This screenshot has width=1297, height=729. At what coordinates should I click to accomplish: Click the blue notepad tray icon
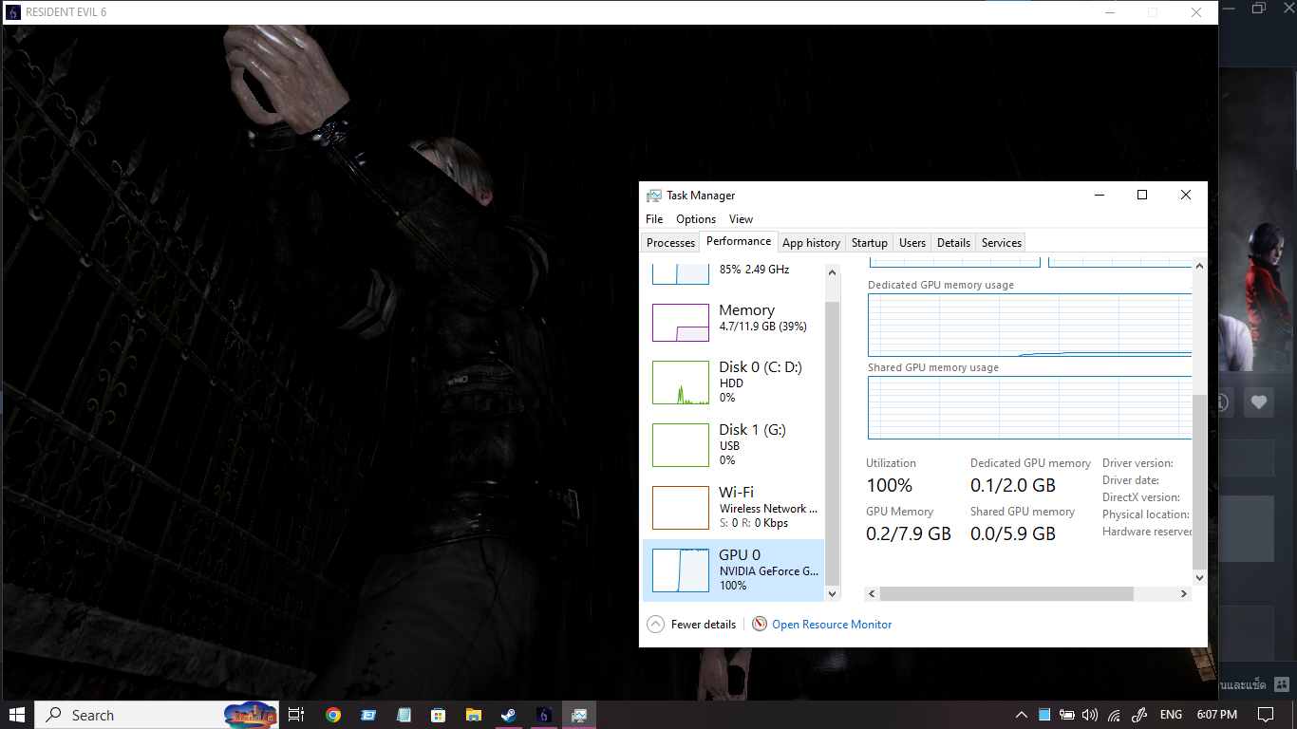point(1044,715)
